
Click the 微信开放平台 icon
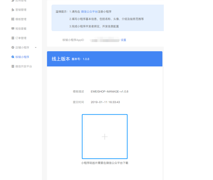tap(13, 66)
